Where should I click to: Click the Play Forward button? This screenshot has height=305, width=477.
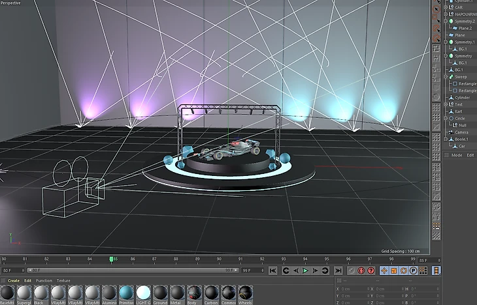point(305,270)
